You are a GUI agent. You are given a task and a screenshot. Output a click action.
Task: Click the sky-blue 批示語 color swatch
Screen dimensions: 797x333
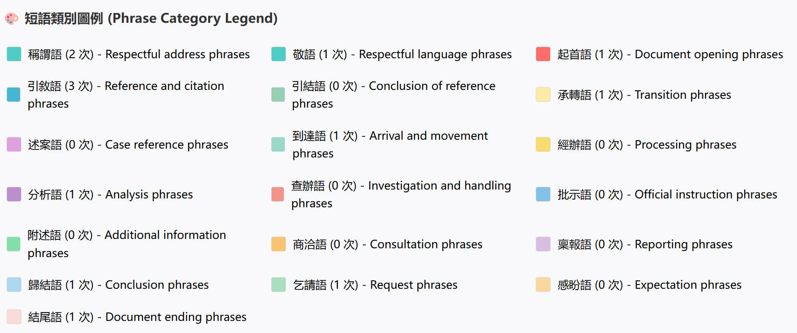pyautogui.click(x=543, y=194)
